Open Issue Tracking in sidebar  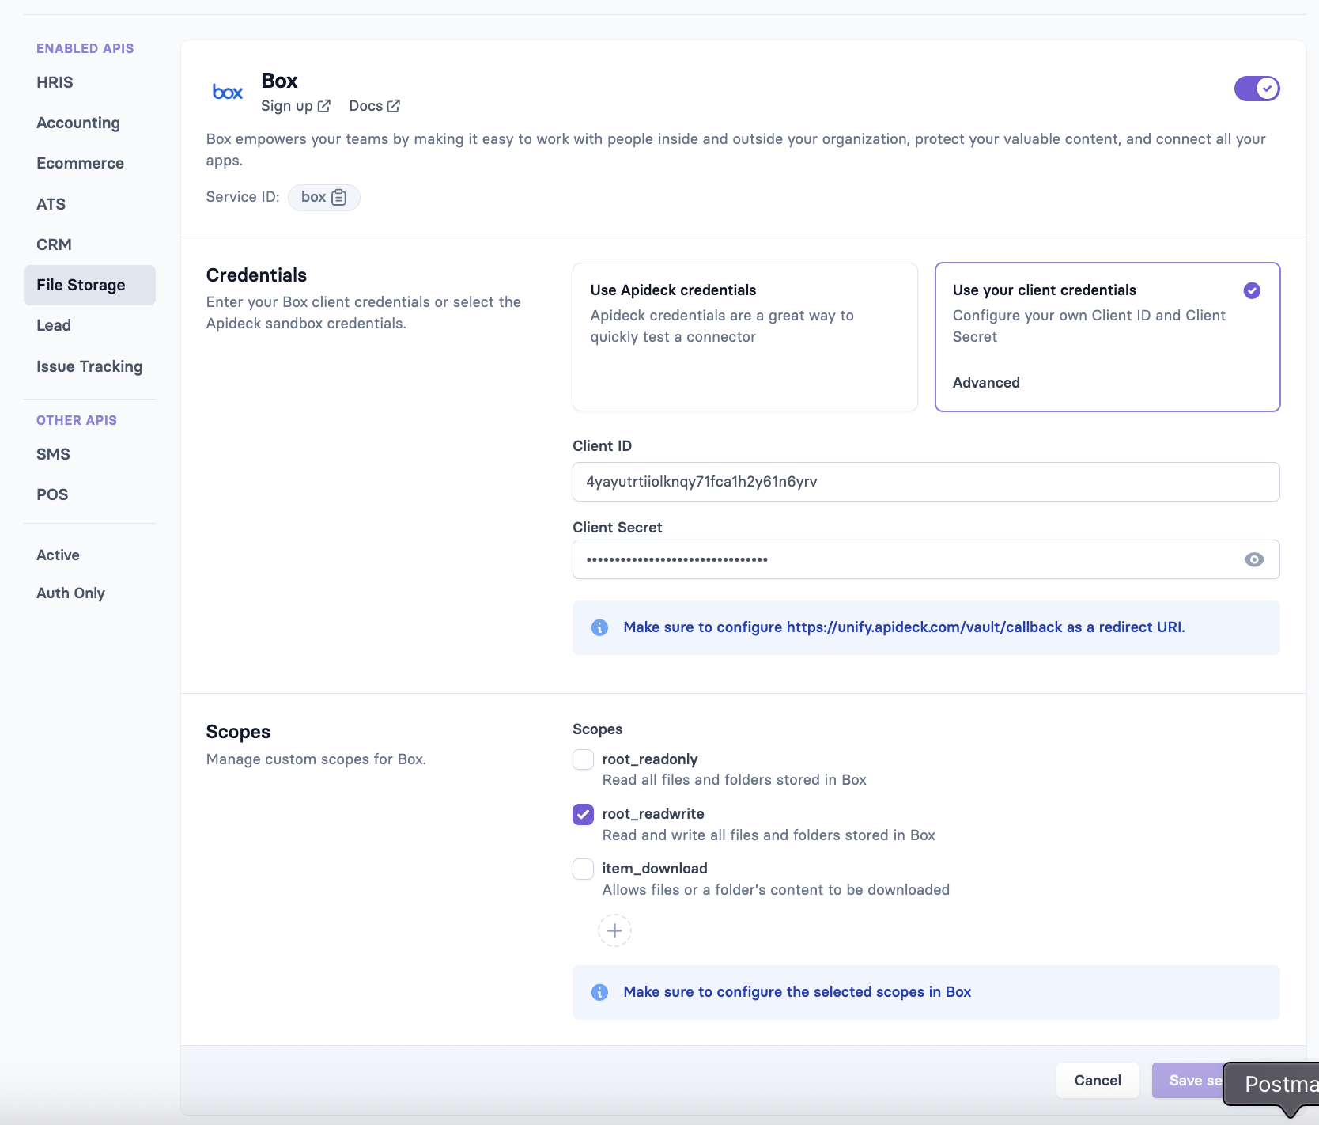(89, 366)
